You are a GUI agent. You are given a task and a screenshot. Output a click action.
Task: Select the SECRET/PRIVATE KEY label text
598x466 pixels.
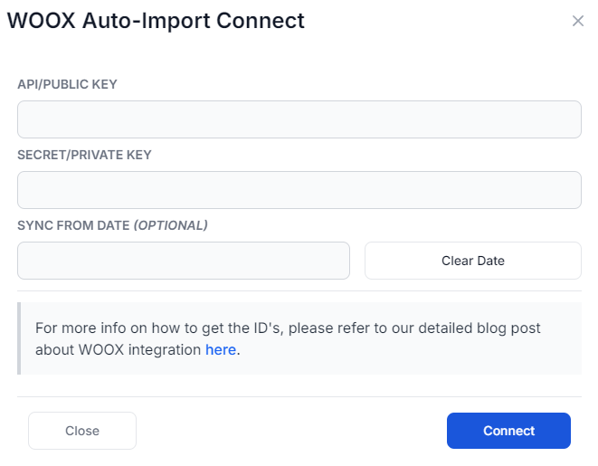84,155
